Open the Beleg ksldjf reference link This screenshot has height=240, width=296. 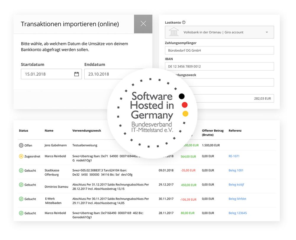click(x=236, y=185)
